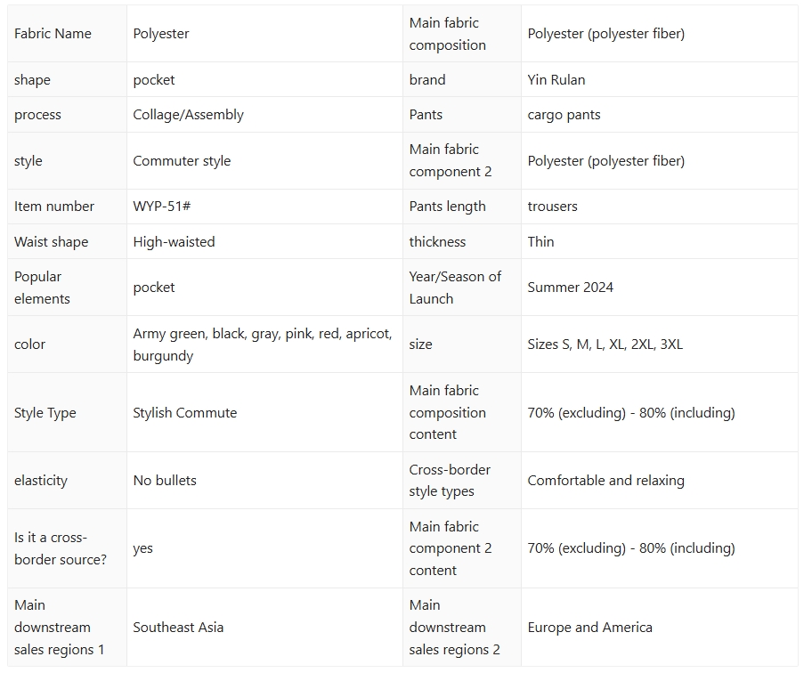This screenshot has width=812, height=681.
Task: Select the "High-waisted" waist shape value
Action: [x=174, y=242]
